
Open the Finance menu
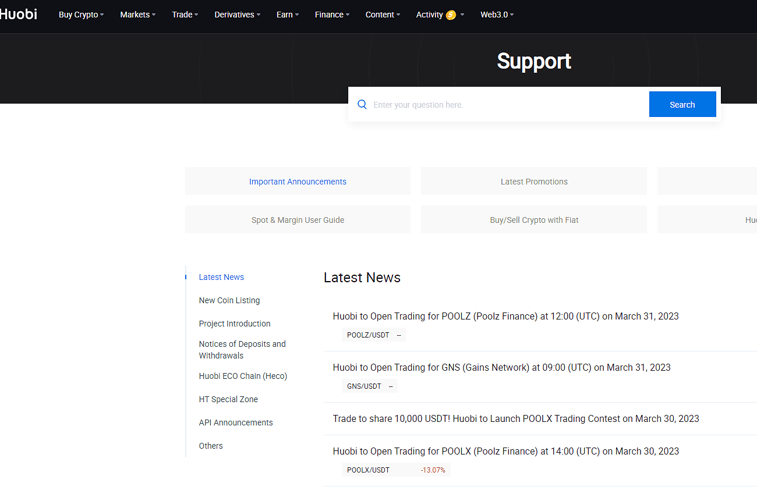[x=330, y=15]
